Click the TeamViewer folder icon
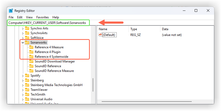Screen dimensions: 221x111 27,90
